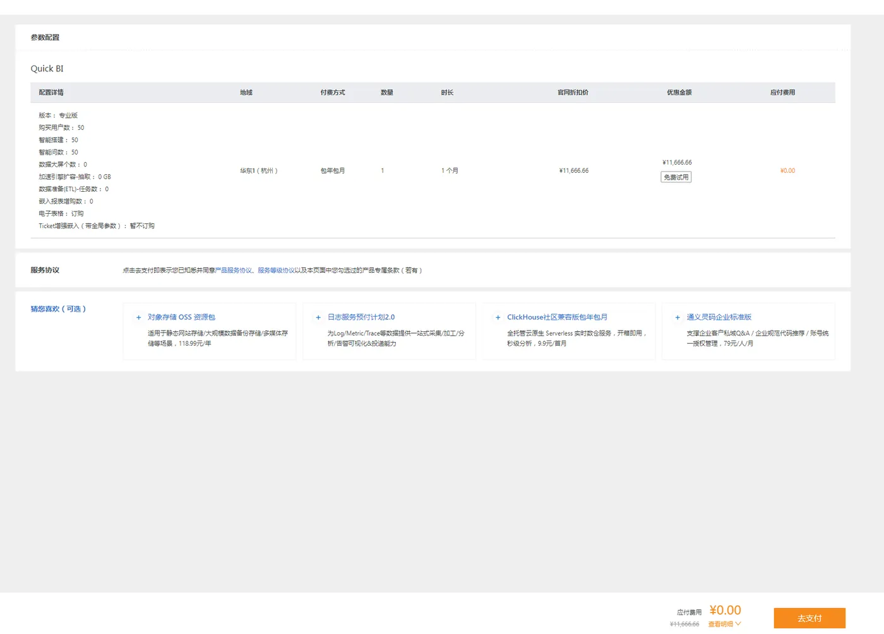This screenshot has height=634, width=884.
Task: Click the OSS description mentioning 118.99元/年
Action: [218, 338]
